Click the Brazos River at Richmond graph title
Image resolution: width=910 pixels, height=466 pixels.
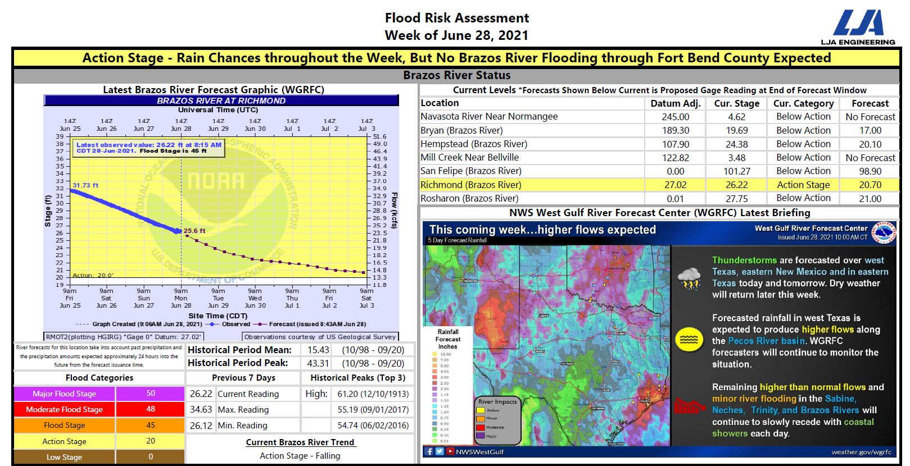pyautogui.click(x=221, y=100)
